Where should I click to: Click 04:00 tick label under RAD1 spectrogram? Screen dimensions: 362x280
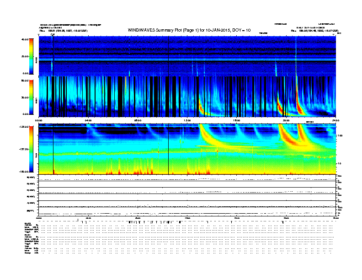88,120
